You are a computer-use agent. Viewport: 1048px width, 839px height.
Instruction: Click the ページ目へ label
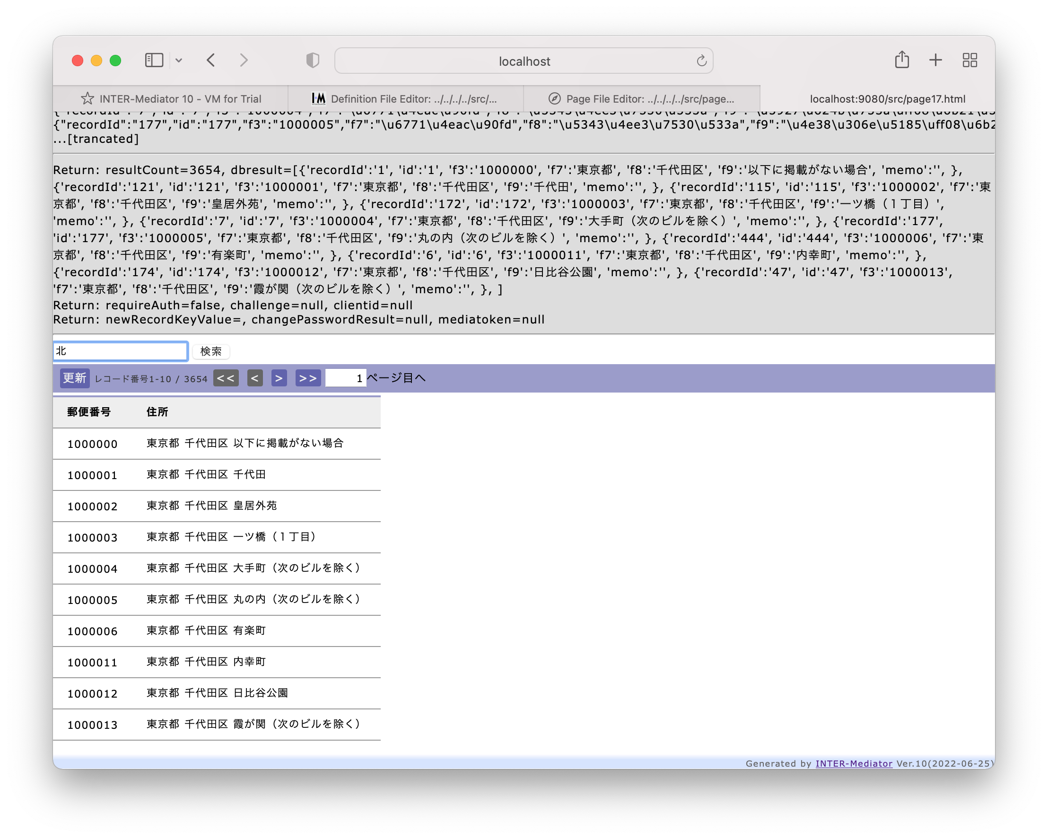click(x=396, y=378)
